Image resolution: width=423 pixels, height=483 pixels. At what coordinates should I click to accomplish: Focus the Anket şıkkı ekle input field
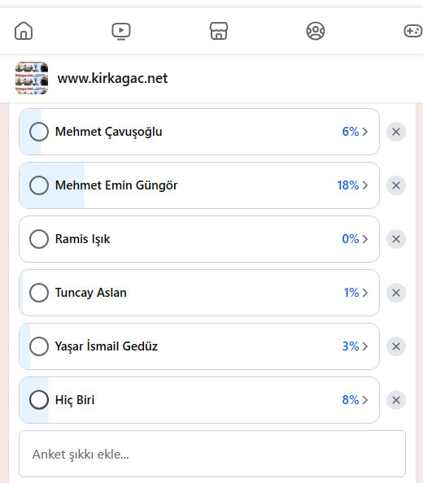click(212, 454)
